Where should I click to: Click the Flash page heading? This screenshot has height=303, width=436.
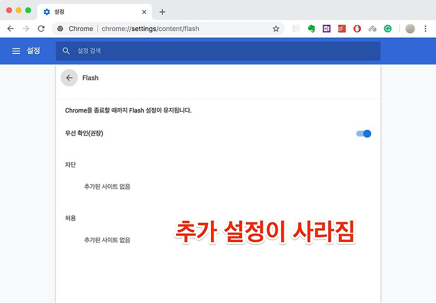[90, 78]
